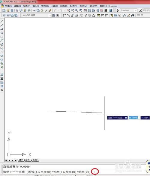
Task: Select the Arc tool
Action: [2, 40]
